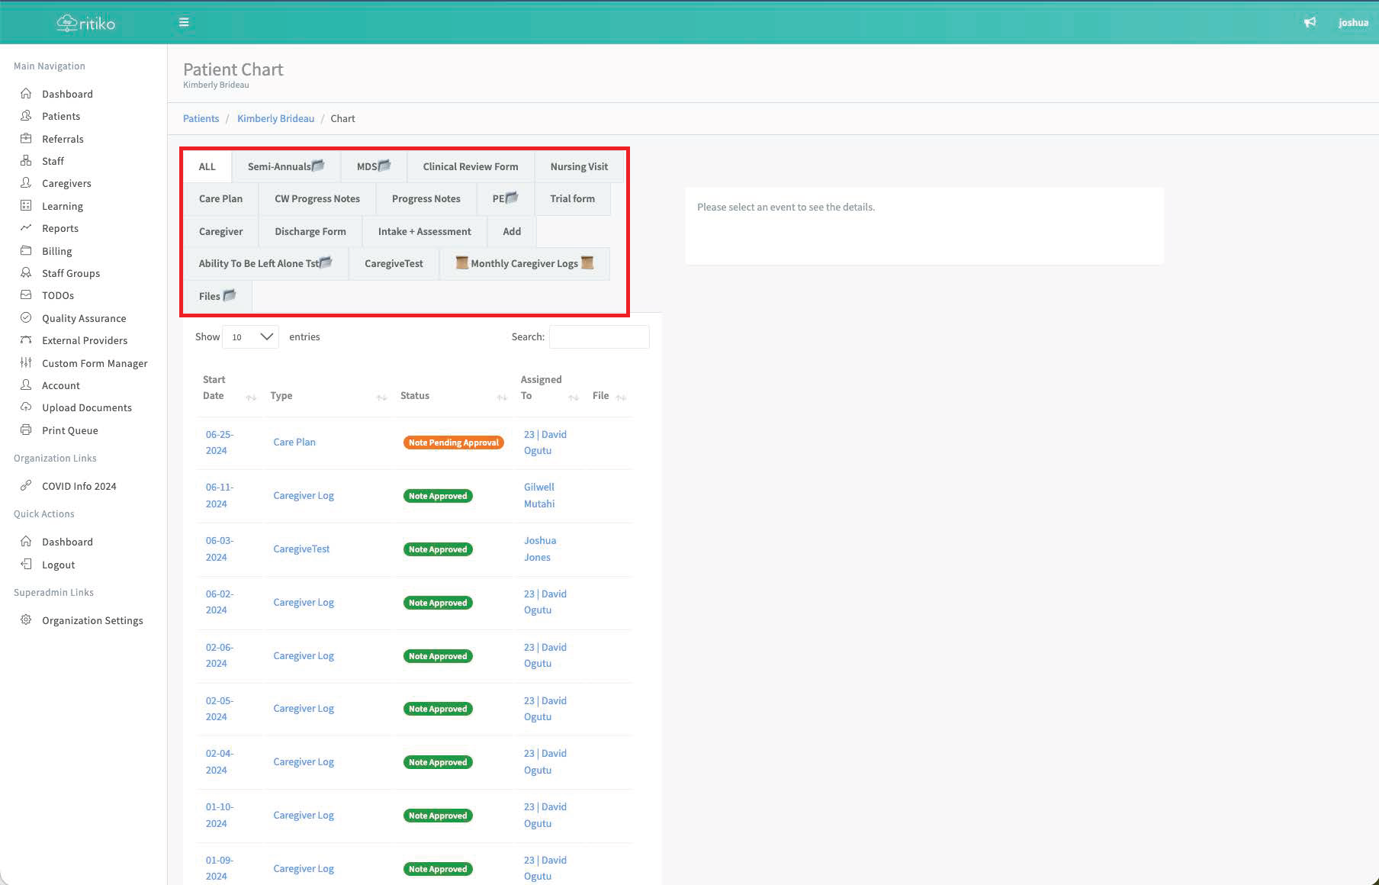The width and height of the screenshot is (1379, 885).
Task: Select the Monthly Caregiver Logs tab
Action: pyautogui.click(x=524, y=263)
